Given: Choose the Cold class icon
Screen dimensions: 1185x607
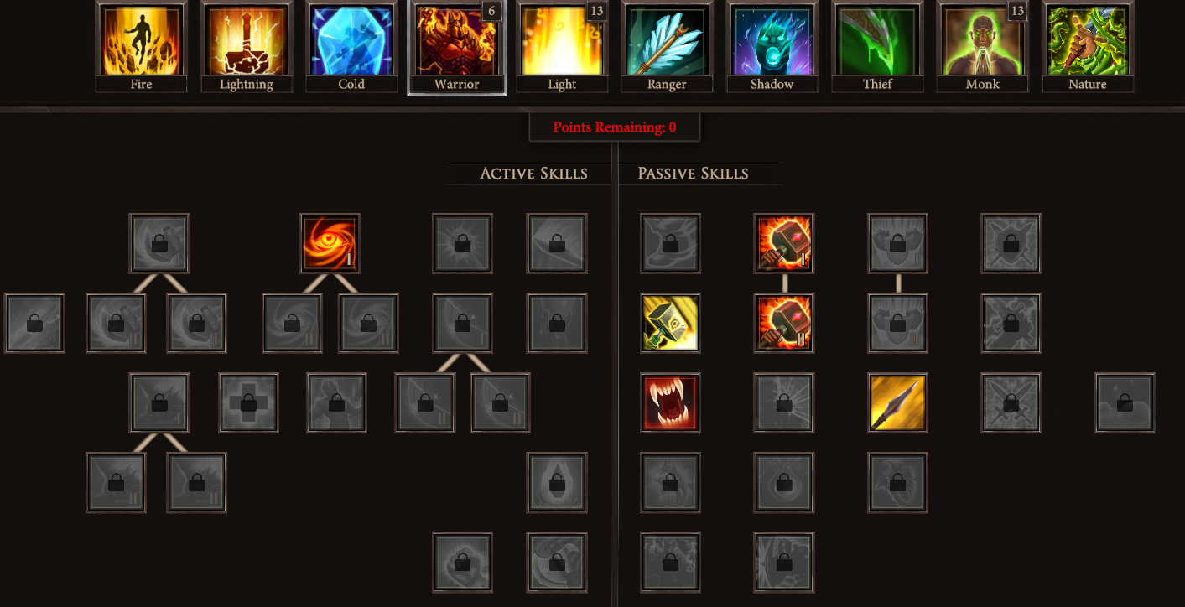Looking at the screenshot, I should point(351,46).
